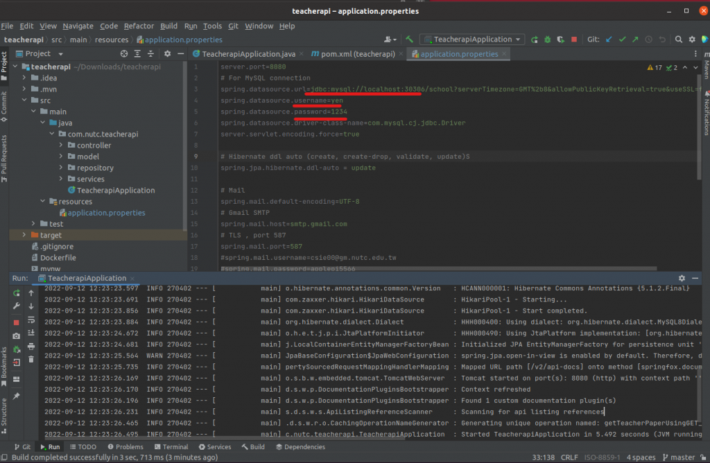Open Project panel options gear

[167, 53]
